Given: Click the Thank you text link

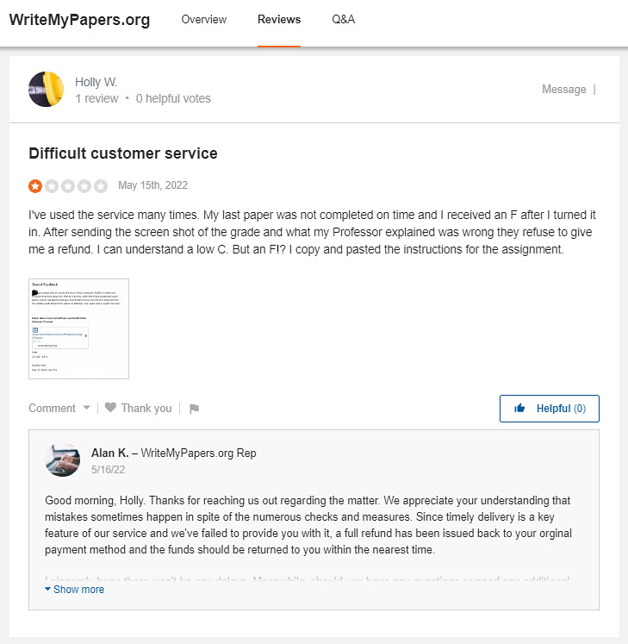Looking at the screenshot, I should [146, 409].
